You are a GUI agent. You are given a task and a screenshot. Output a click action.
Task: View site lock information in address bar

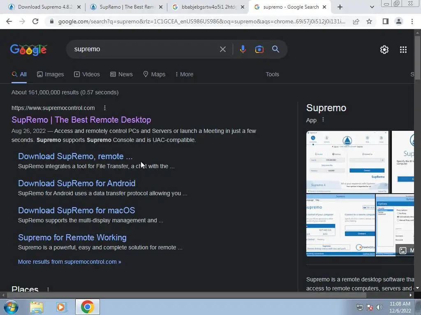(x=52, y=21)
